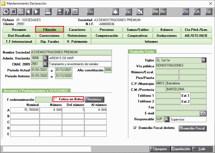Screen dimensions: 215x153
Task: Click the alarm bell toolbar icon
Action: pyautogui.click(x=115, y=12)
